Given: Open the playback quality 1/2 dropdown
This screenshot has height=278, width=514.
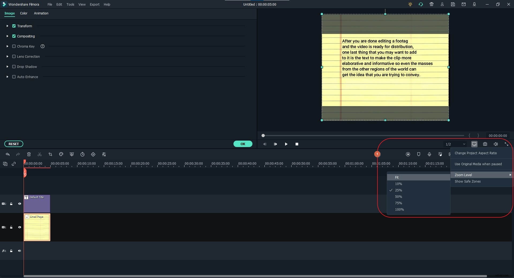Looking at the screenshot, I should point(455,144).
